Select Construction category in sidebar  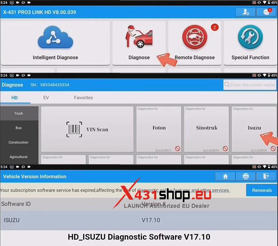point(19,142)
